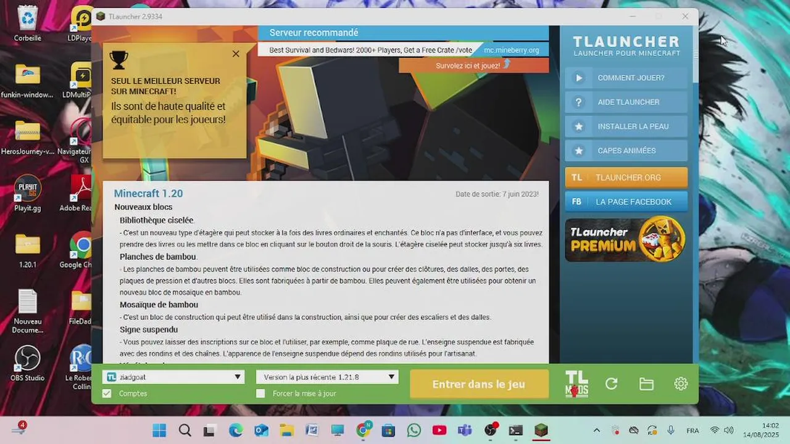Click Planches de bambou subheading
Viewport: 790px width, 444px height.
click(x=158, y=257)
